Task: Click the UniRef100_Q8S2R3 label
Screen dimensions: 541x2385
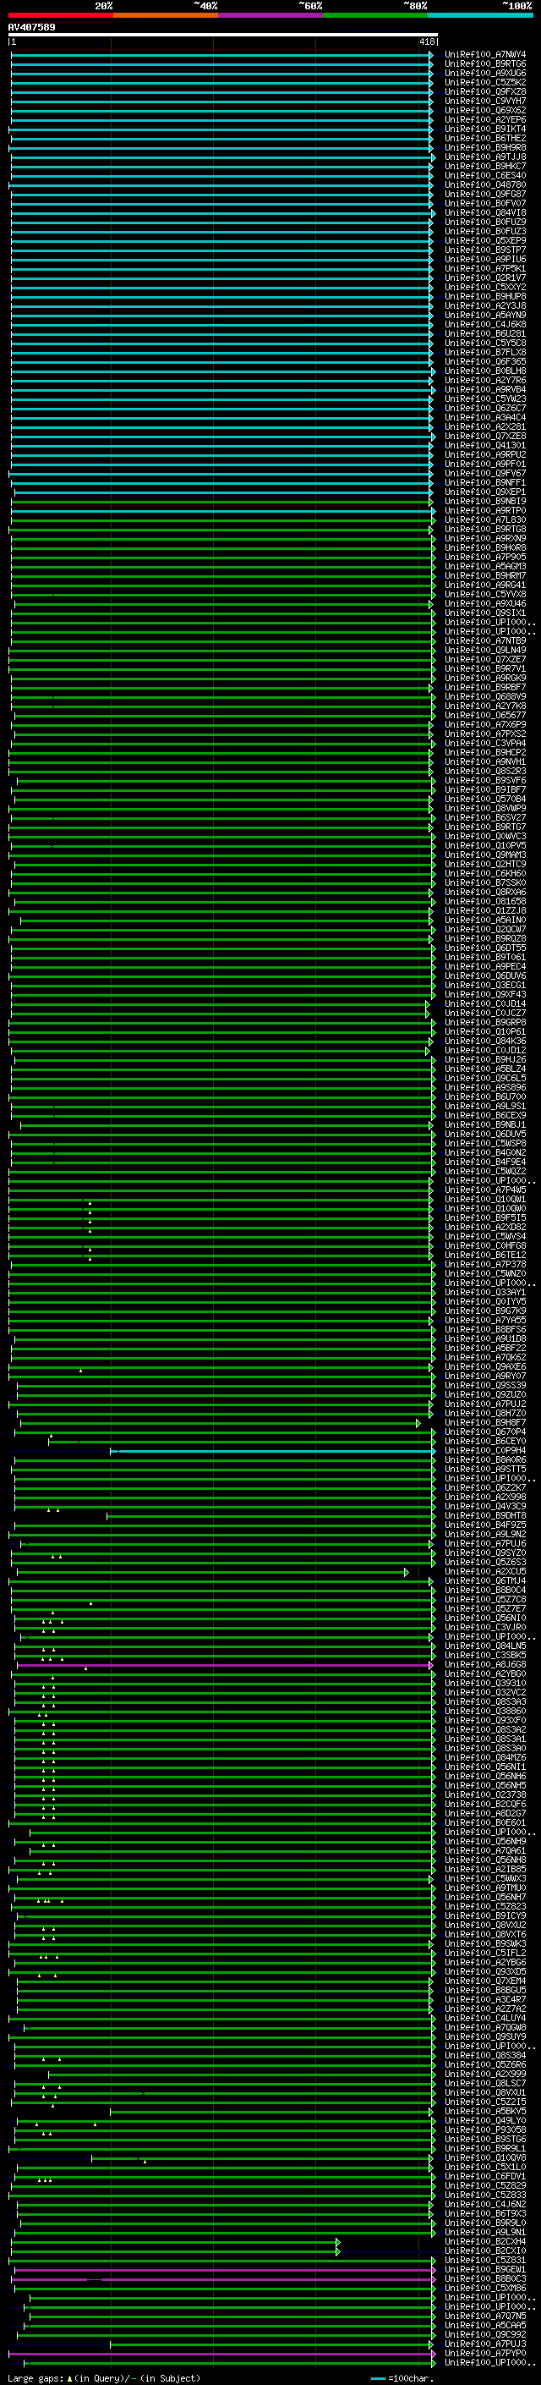Action: (x=485, y=772)
